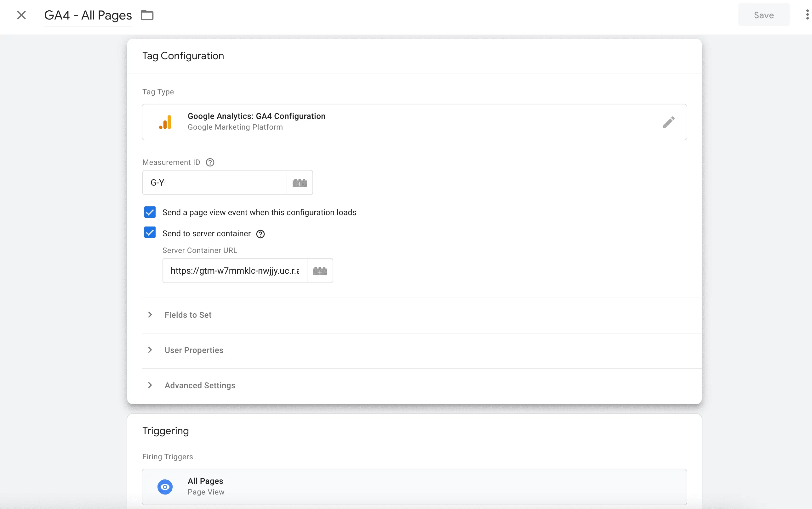Open the All Pages firing trigger
This screenshot has height=509, width=812.
(x=414, y=487)
